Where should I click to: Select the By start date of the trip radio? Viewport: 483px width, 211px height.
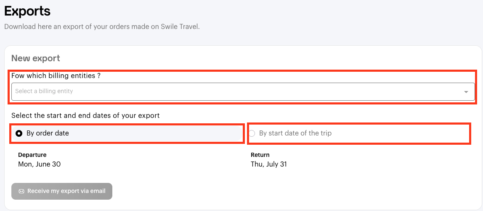tap(252, 133)
